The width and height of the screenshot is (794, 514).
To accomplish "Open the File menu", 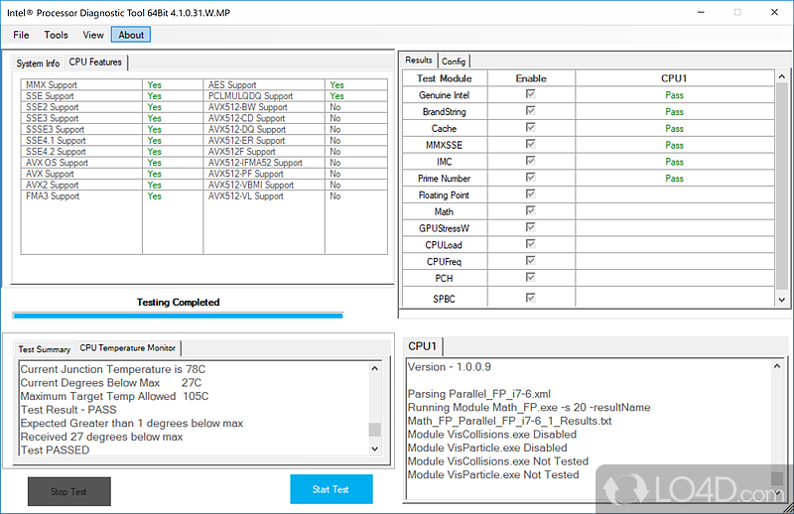I will 21,35.
